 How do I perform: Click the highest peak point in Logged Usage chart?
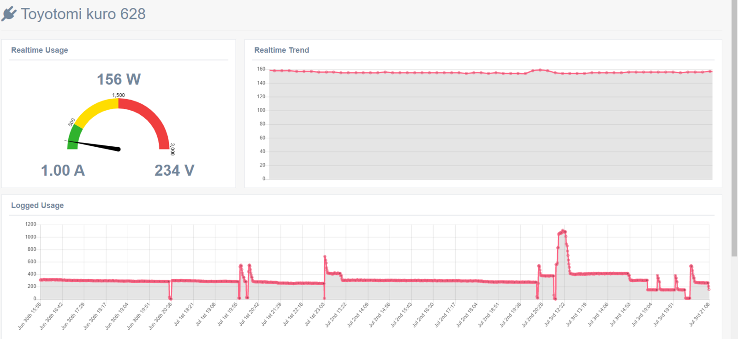tap(563, 230)
